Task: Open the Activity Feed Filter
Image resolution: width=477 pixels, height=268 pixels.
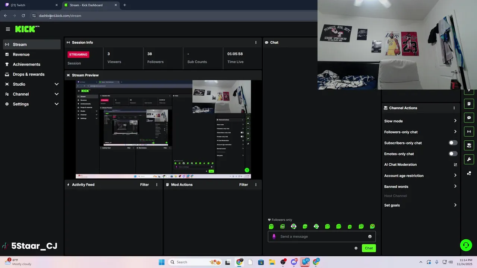Action: [x=144, y=185]
